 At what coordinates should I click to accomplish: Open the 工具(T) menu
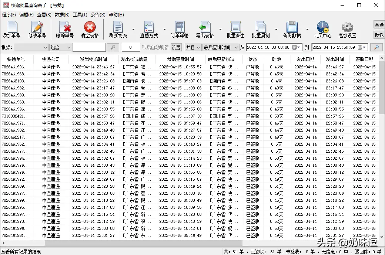pos(80,15)
